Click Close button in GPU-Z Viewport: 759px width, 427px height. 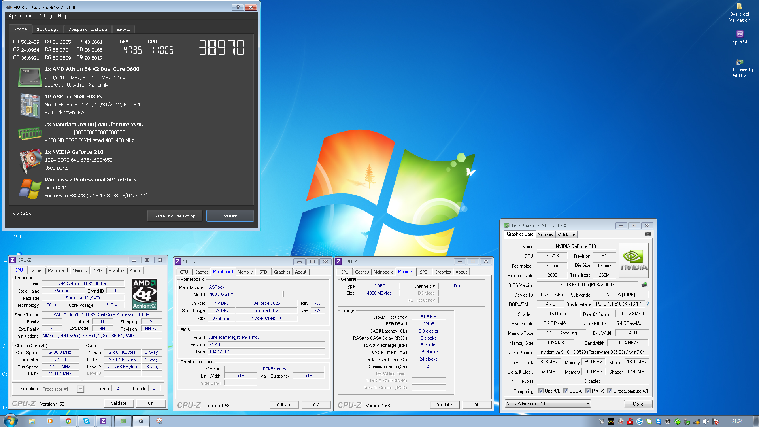pos(638,404)
